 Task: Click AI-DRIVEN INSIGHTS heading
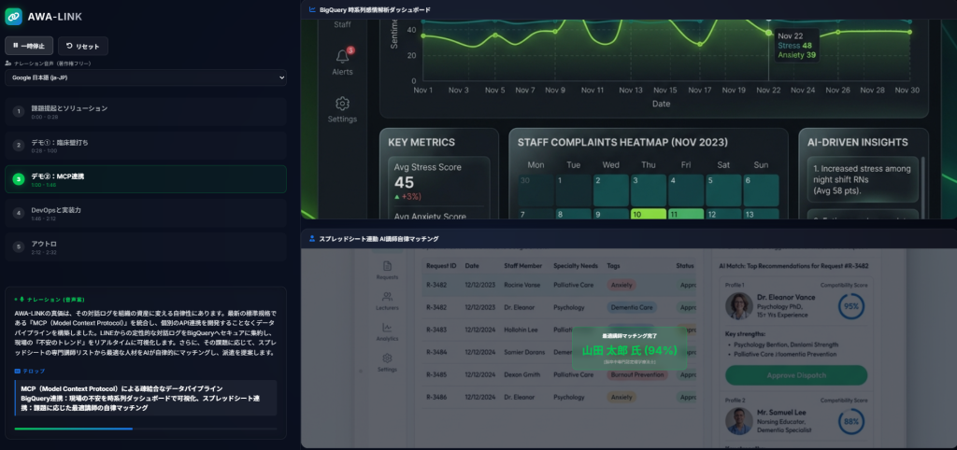858,142
